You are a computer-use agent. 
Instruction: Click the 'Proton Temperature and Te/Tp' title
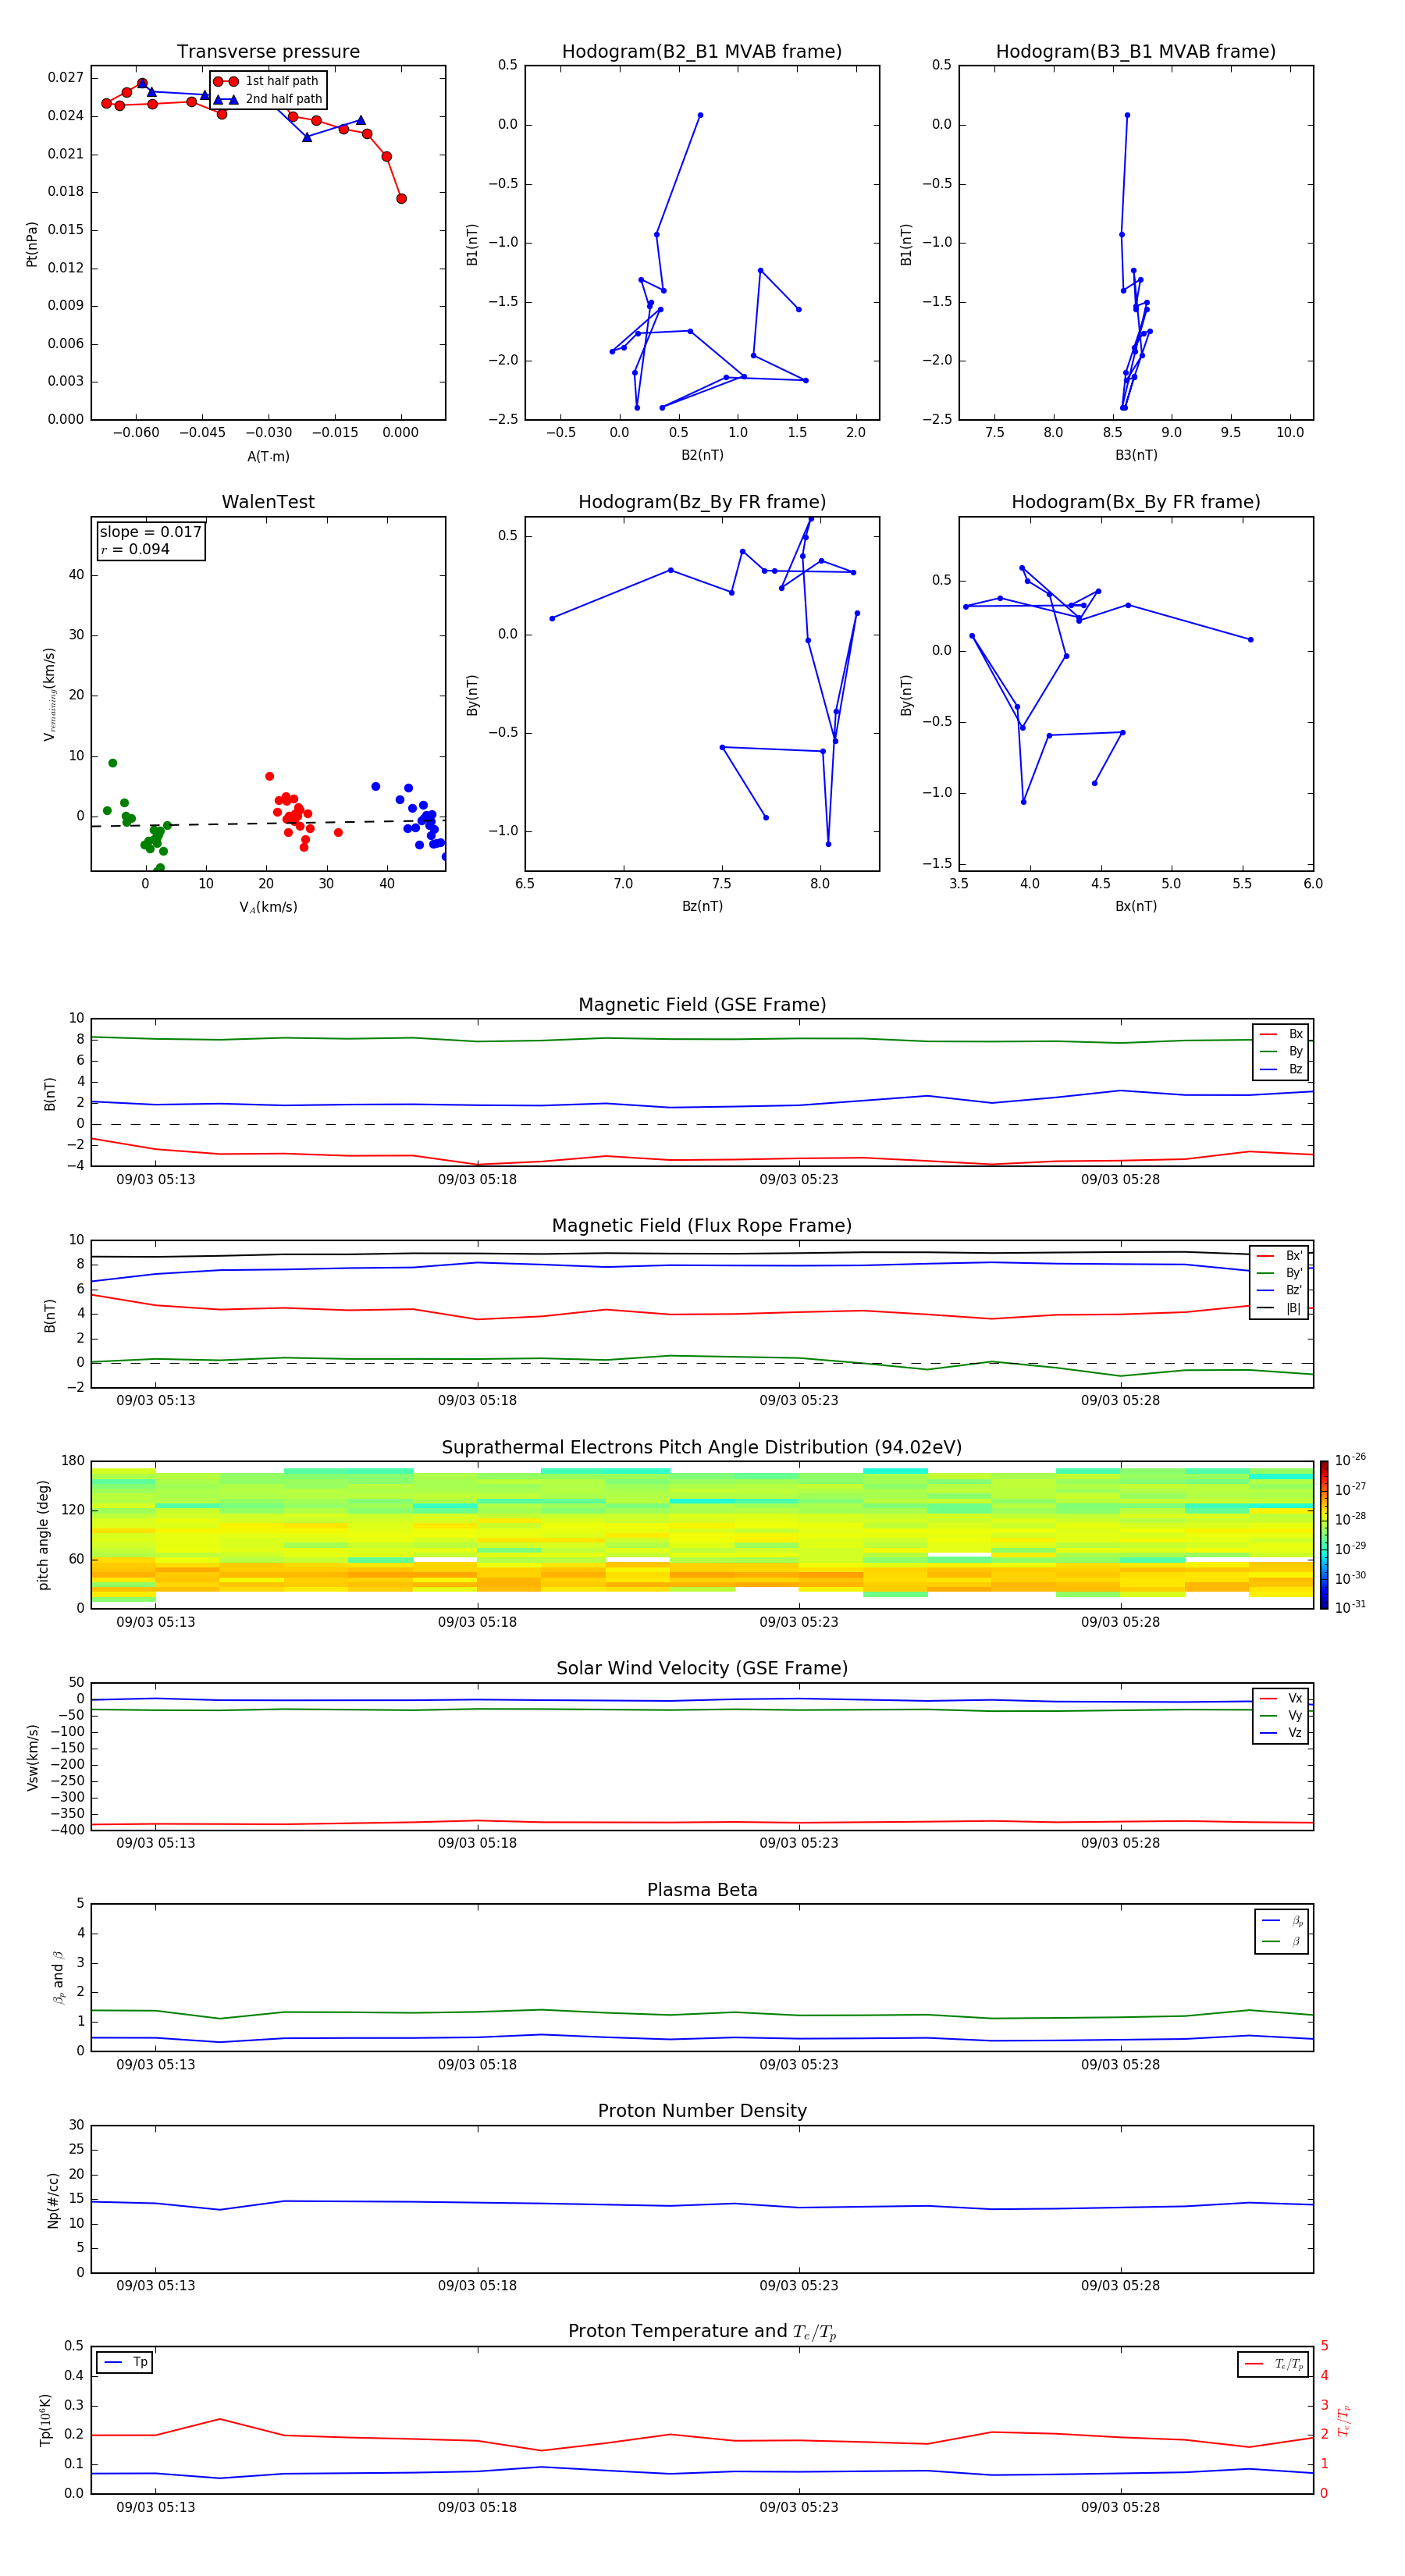(x=702, y=2332)
